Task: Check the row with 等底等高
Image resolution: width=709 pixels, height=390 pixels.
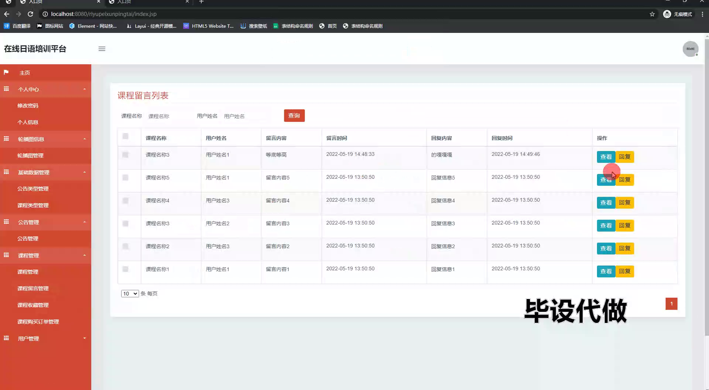Action: (126, 155)
